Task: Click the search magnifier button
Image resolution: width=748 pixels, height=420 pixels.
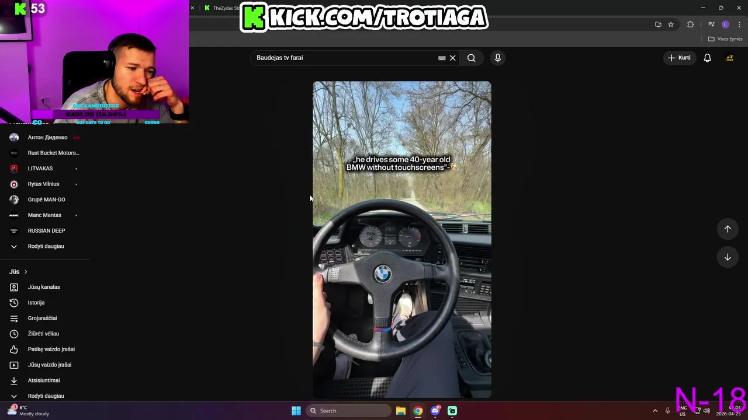Action: point(471,58)
